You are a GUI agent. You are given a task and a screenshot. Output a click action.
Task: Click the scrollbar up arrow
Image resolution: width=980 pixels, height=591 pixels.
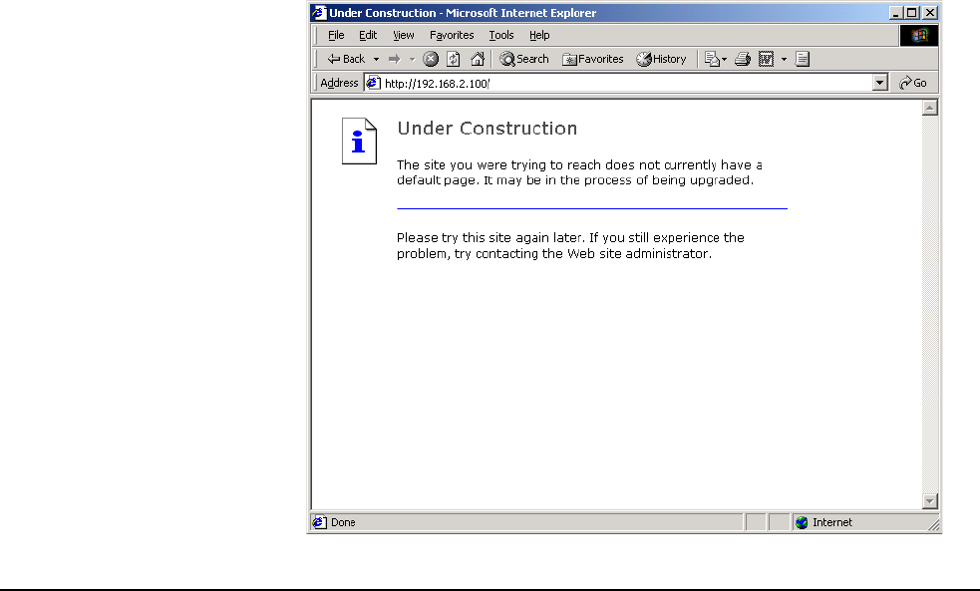[929, 108]
